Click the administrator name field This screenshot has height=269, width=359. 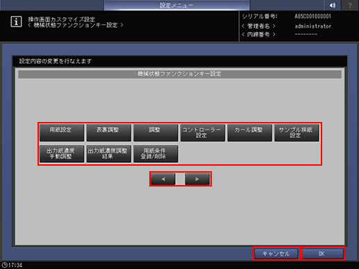(x=312, y=26)
